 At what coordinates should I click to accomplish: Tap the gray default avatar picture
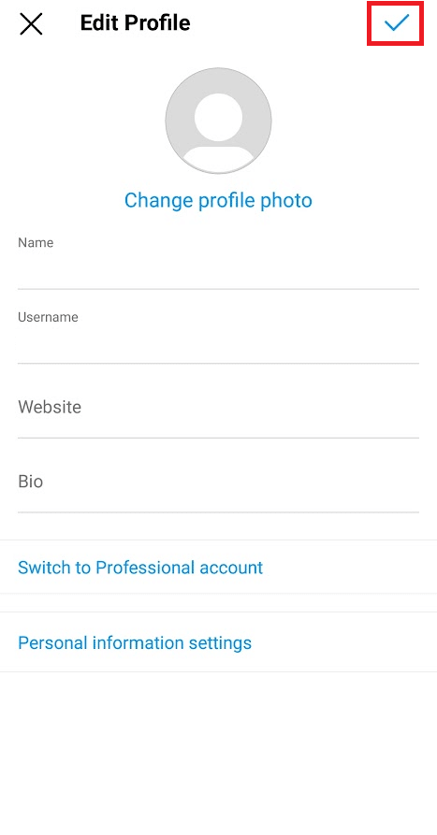[219, 121]
